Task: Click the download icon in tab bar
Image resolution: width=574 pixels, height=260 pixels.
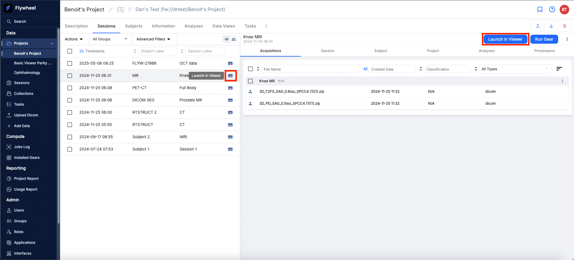Action: [x=551, y=26]
